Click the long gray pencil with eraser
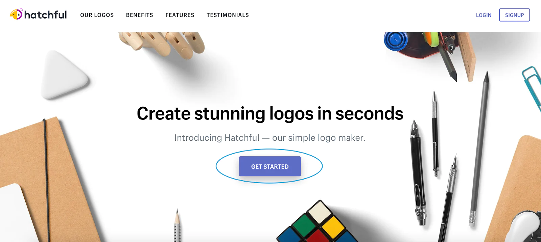Image resolution: width=541 pixels, height=242 pixels. [x=479, y=149]
